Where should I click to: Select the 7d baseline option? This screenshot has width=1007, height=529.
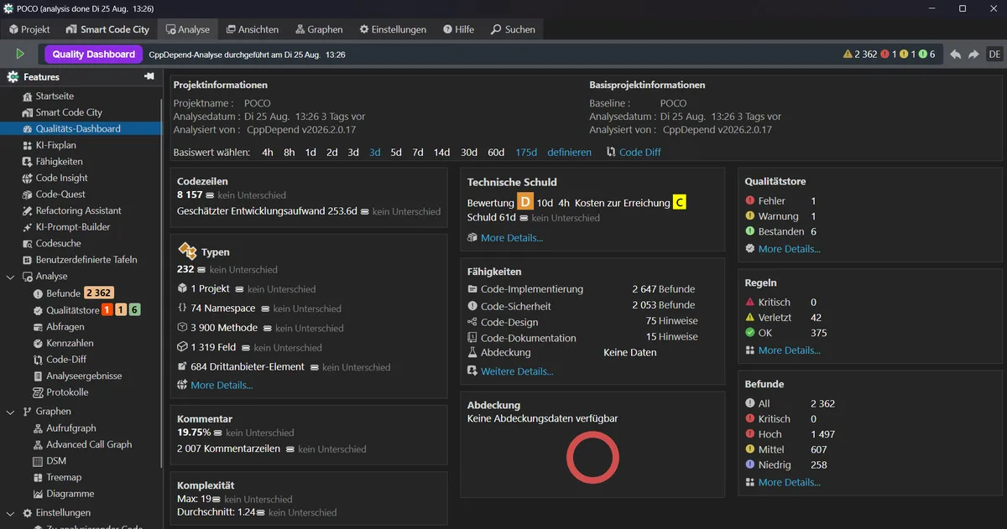pyautogui.click(x=417, y=153)
